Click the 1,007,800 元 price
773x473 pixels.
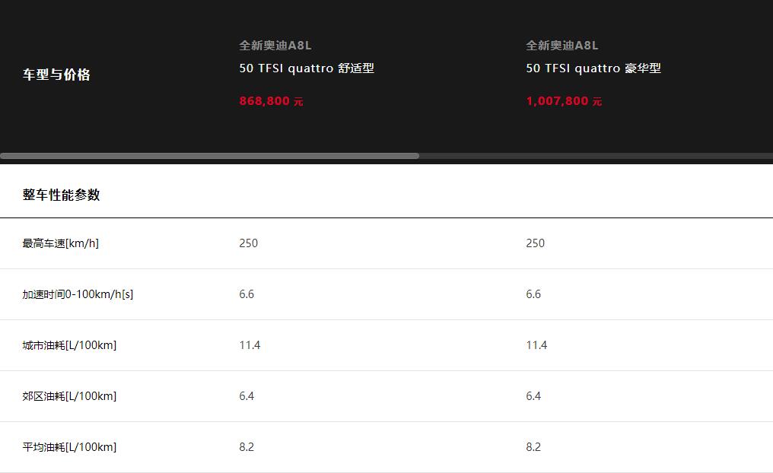click(564, 101)
